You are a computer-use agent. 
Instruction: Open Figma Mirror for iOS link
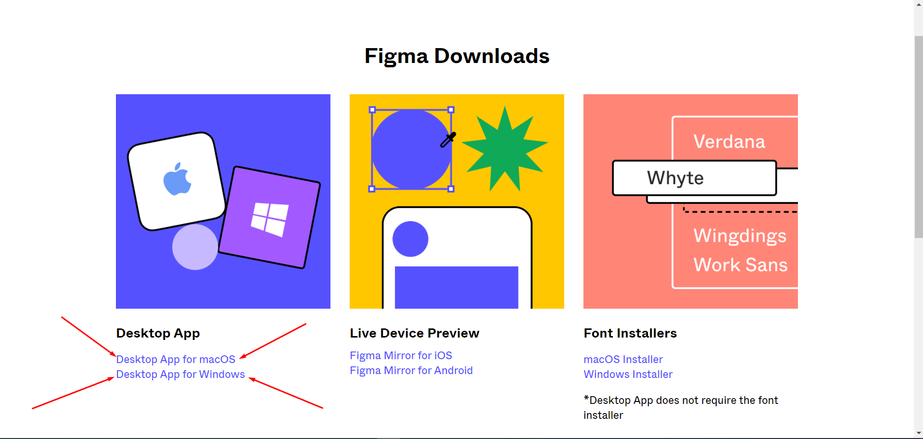point(401,355)
